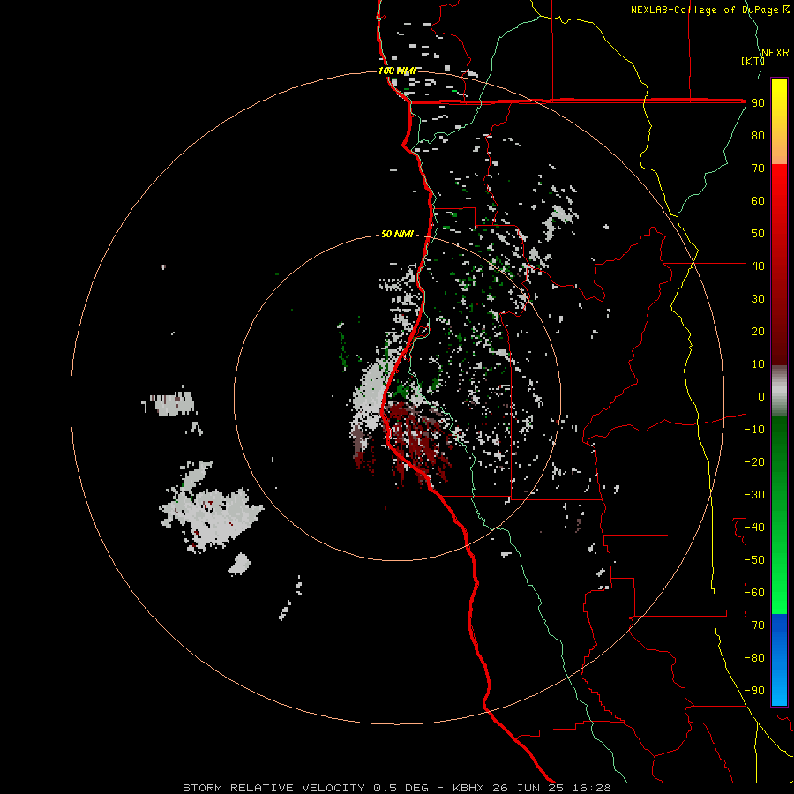Click the -10 value on velocity scale

click(754, 430)
